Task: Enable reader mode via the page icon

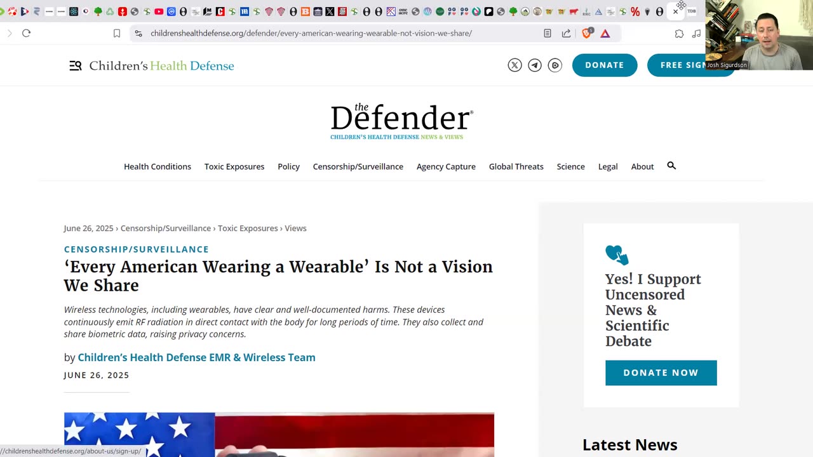Action: click(x=548, y=33)
